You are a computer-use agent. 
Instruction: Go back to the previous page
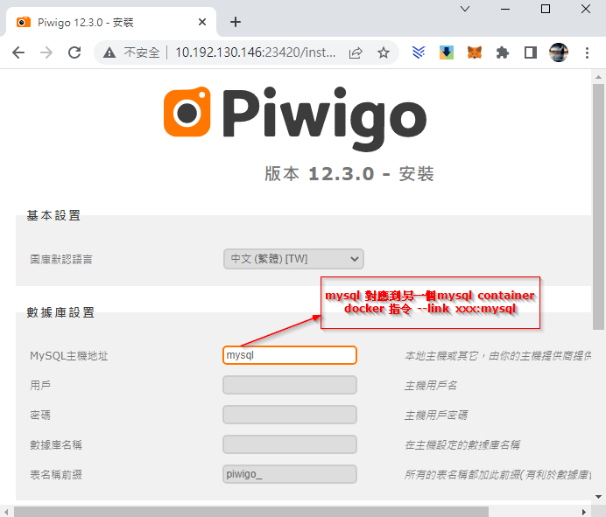(18, 52)
